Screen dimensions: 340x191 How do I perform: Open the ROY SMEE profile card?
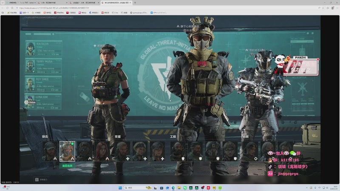(x=43, y=84)
